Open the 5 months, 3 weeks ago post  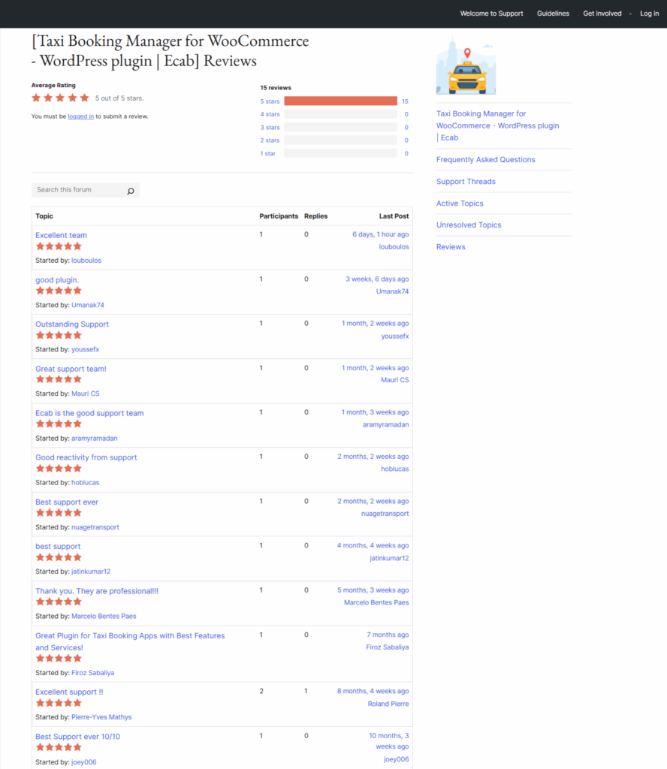373,590
